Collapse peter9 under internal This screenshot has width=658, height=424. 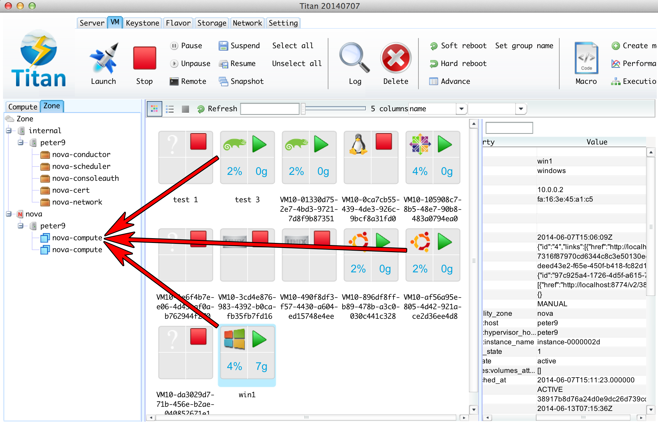tap(21, 142)
